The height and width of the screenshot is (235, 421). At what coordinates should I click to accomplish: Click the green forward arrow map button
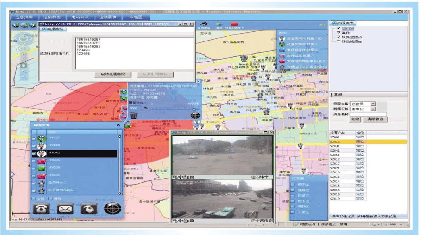(x=33, y=25)
